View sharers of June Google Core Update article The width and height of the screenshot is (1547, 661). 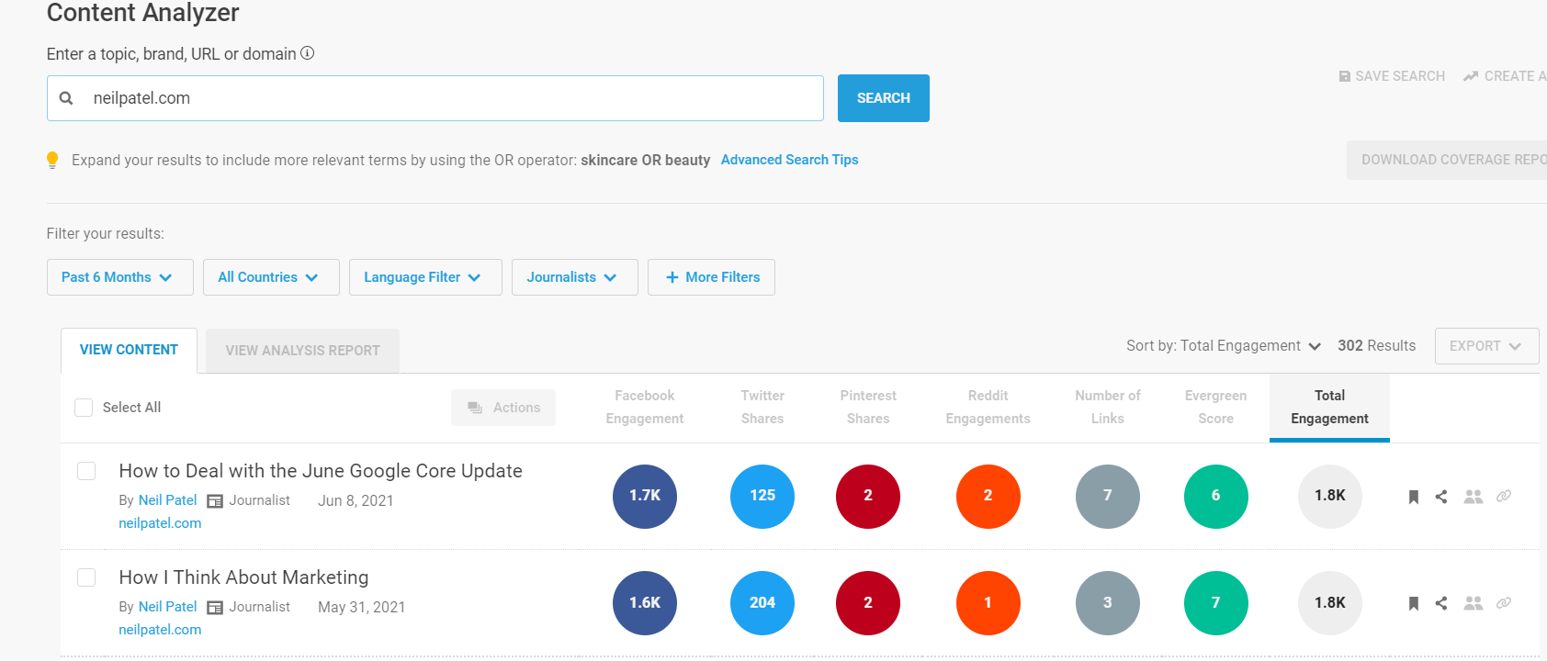click(1474, 497)
